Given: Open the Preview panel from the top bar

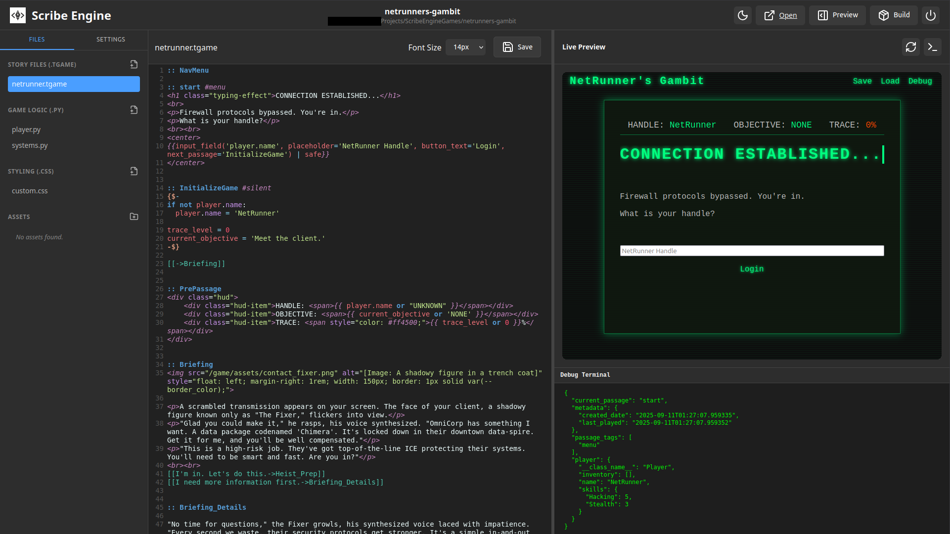Looking at the screenshot, I should coord(837,15).
